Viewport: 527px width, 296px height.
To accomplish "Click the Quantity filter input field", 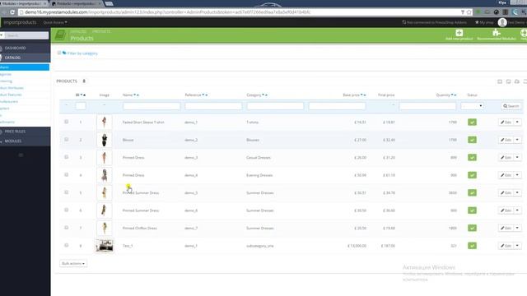I will click(x=427, y=106).
